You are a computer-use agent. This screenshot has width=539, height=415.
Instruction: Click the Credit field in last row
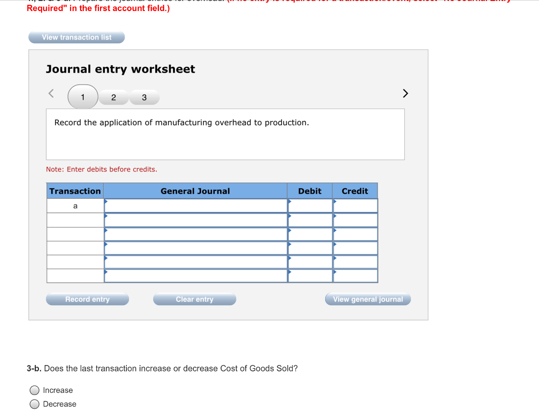tap(355, 276)
